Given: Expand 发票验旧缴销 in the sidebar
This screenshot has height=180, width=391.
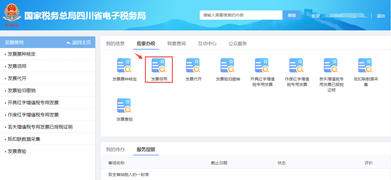Looking at the screenshot, I should pyautogui.click(x=47, y=91).
